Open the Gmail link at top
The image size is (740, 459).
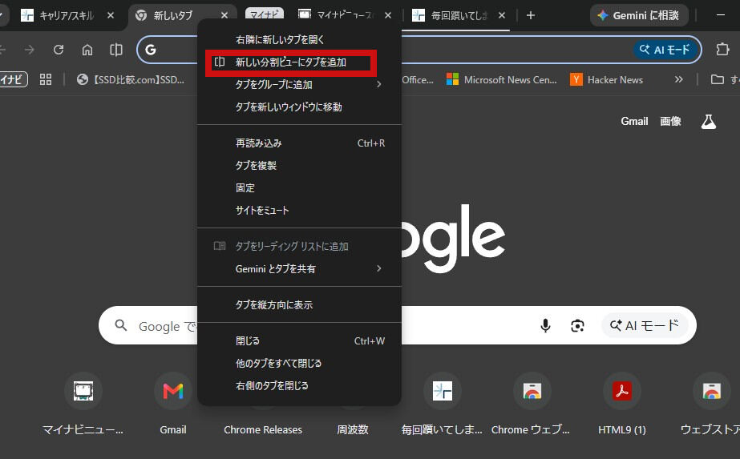coord(634,121)
